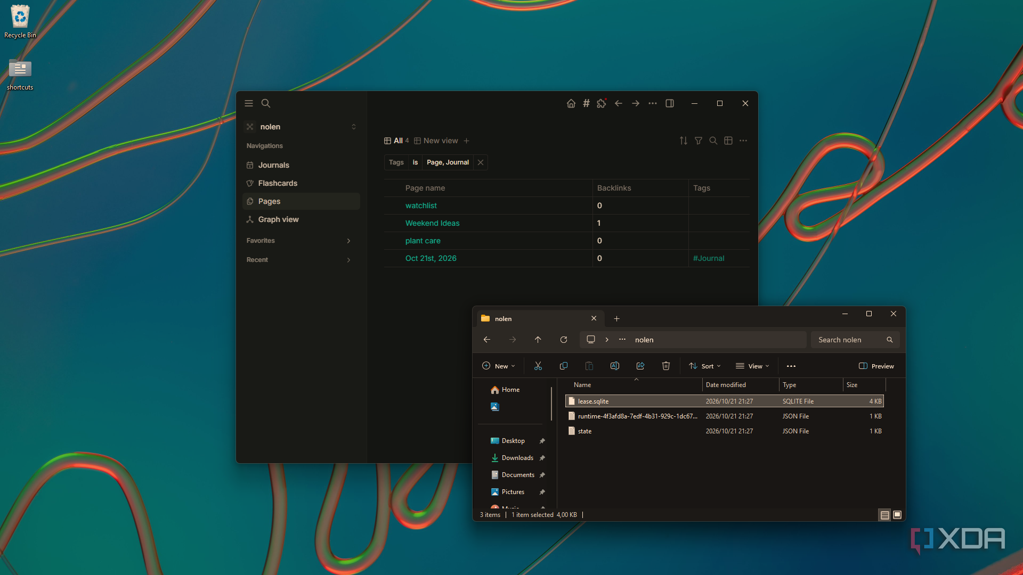The width and height of the screenshot is (1023, 575).
Task: Go to Logseq home page
Action: pos(571,103)
